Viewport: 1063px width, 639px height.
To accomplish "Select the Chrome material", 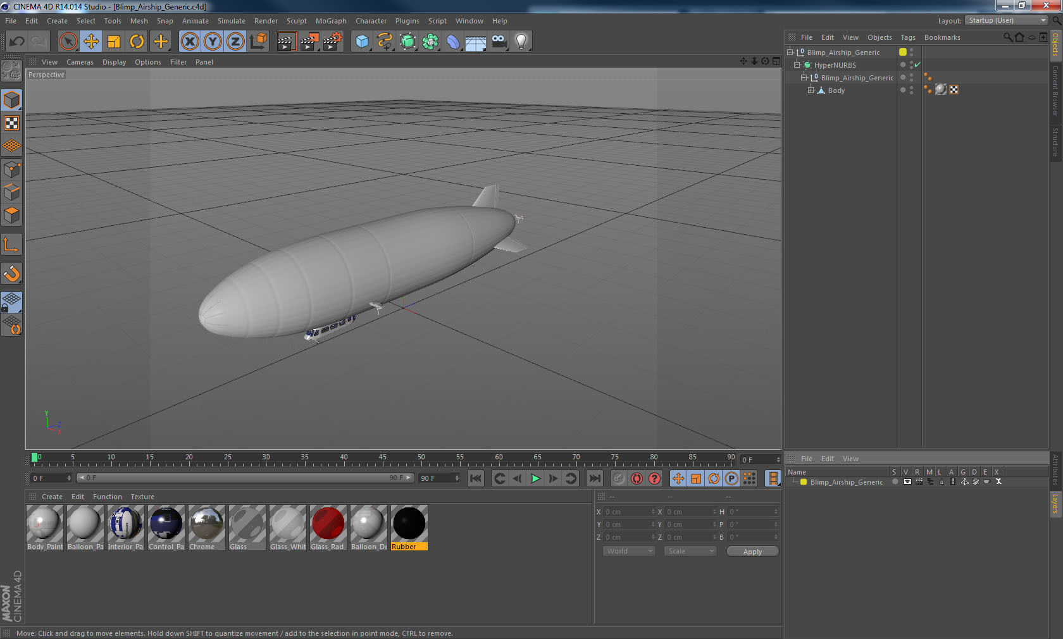I will 206,528.
